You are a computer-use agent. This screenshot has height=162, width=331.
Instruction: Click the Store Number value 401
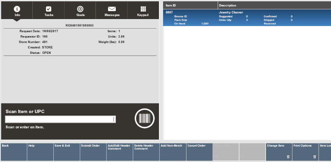pos(45,42)
